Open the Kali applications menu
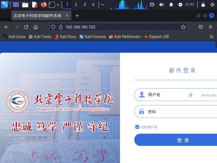The image size is (217, 163). (x=4, y=4)
